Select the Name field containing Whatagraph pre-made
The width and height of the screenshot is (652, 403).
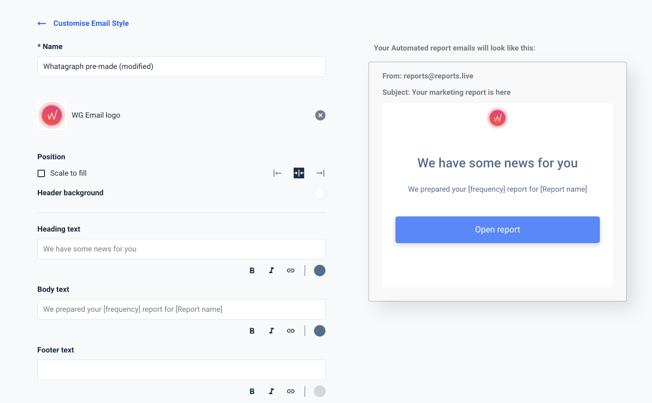click(181, 66)
